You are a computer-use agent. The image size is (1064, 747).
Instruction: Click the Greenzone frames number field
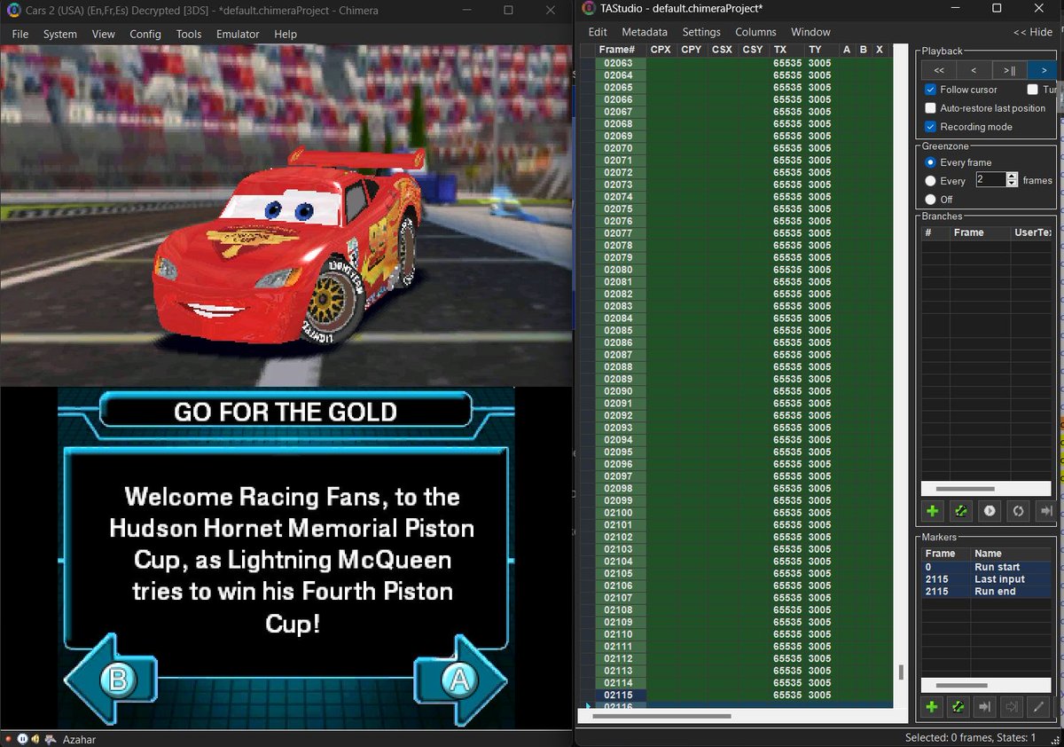(x=990, y=179)
